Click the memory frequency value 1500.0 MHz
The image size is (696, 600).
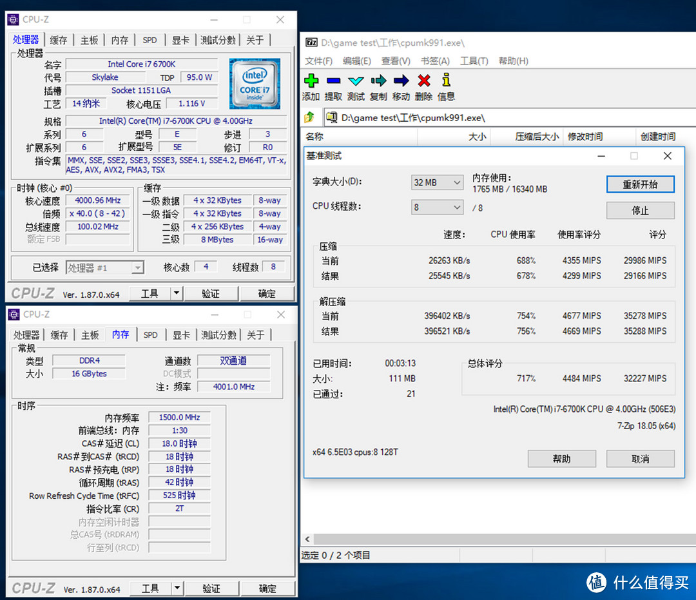[x=179, y=417]
